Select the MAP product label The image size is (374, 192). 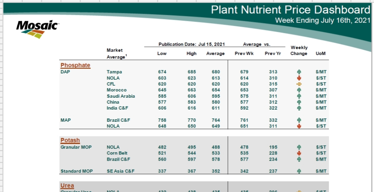(66, 120)
